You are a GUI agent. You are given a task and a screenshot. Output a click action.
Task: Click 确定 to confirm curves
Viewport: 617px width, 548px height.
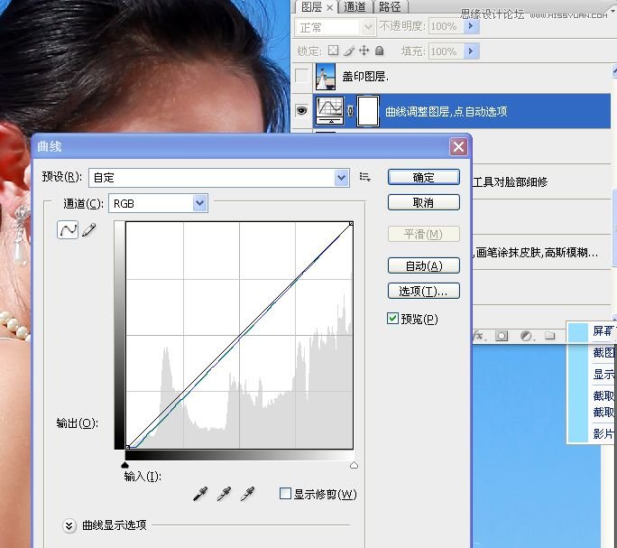click(423, 177)
